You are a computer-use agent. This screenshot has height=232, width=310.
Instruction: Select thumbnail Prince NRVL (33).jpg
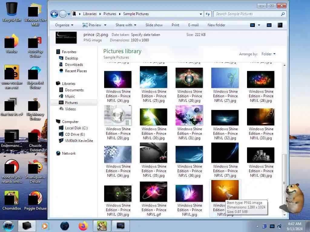coord(261,117)
